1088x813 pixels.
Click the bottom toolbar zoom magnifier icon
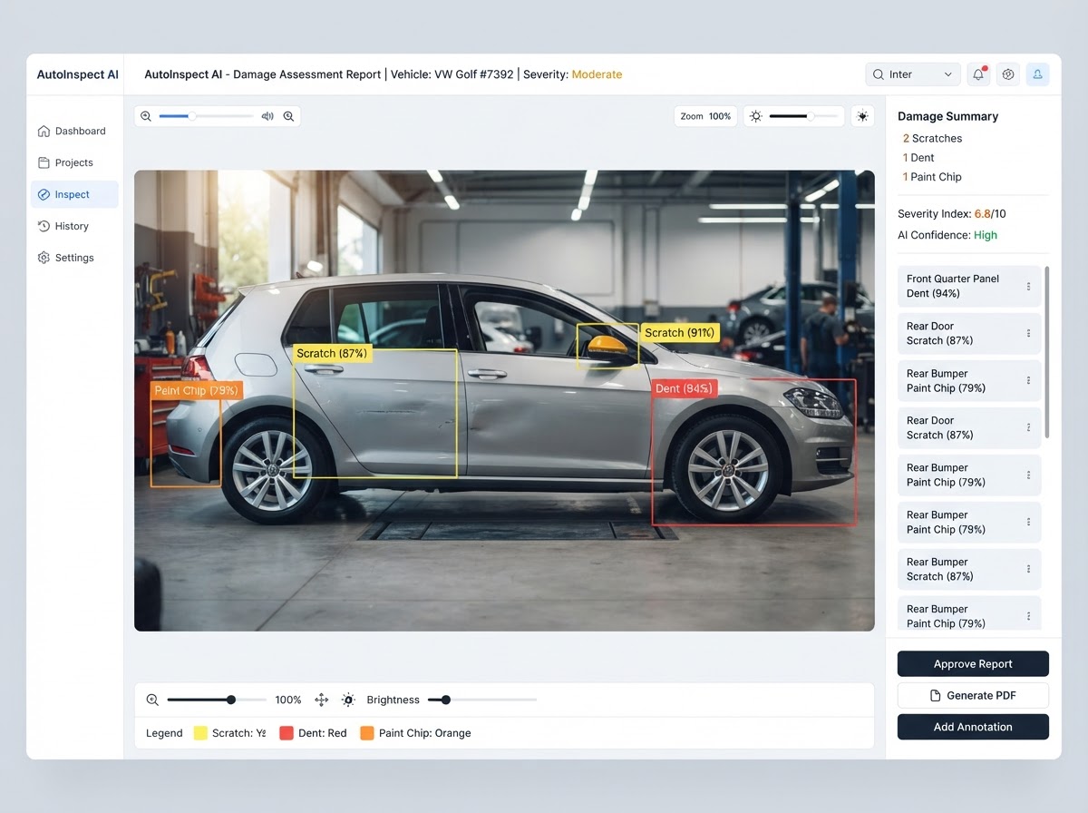(152, 700)
